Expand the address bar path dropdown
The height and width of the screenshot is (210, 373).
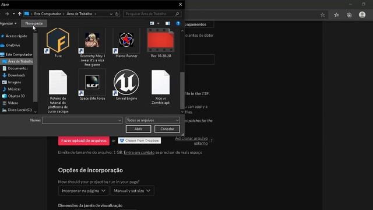[111, 14]
